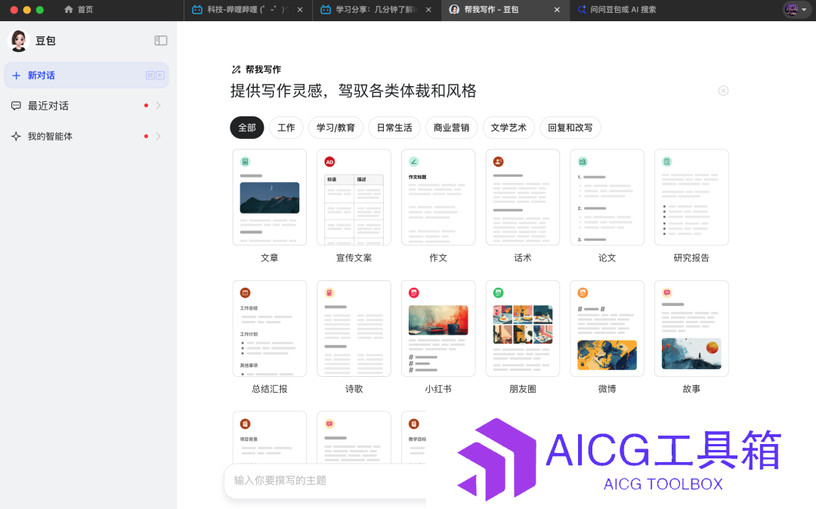Start a 新对话 new chat

click(86, 76)
